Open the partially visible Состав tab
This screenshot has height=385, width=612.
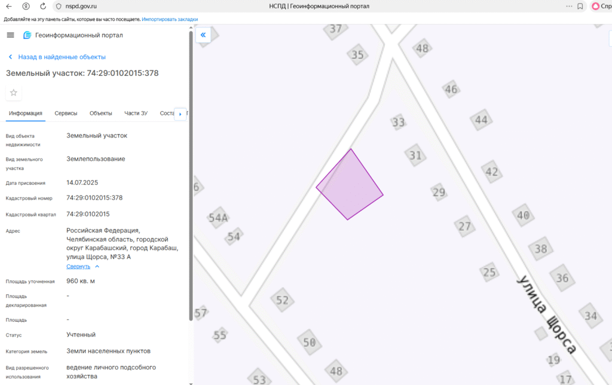pos(167,113)
